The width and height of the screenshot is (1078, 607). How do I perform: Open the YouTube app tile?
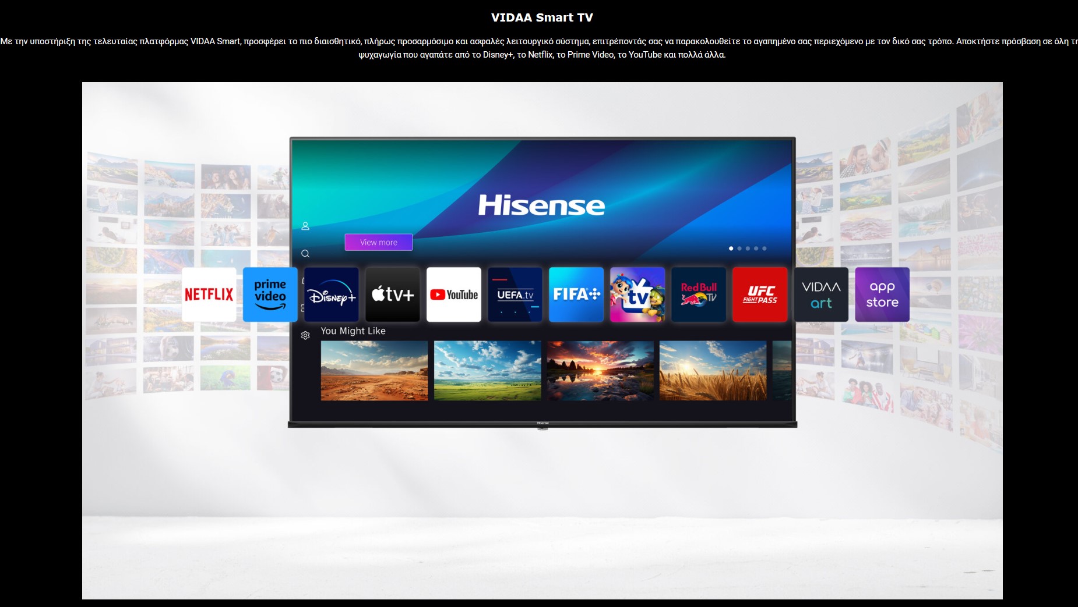(454, 294)
